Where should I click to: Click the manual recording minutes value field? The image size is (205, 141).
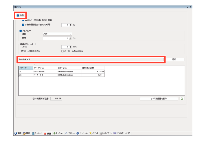65,25
